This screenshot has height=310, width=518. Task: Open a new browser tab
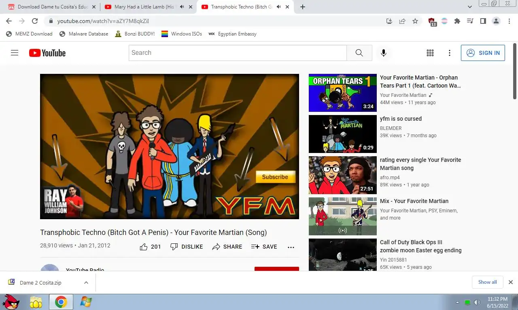point(303,7)
